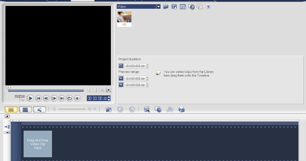Screen dimensions: 306x161
Task: Click the Undo icon above the timeline
Action: [120, 109]
